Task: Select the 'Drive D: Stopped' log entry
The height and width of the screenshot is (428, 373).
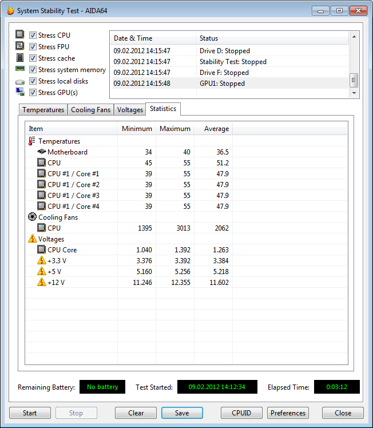Action: point(229,51)
